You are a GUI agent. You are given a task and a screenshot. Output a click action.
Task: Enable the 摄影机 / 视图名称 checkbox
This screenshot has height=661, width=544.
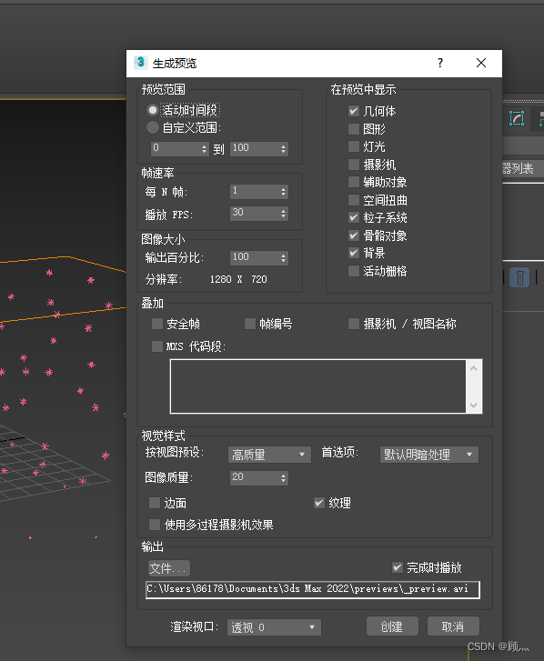(353, 324)
